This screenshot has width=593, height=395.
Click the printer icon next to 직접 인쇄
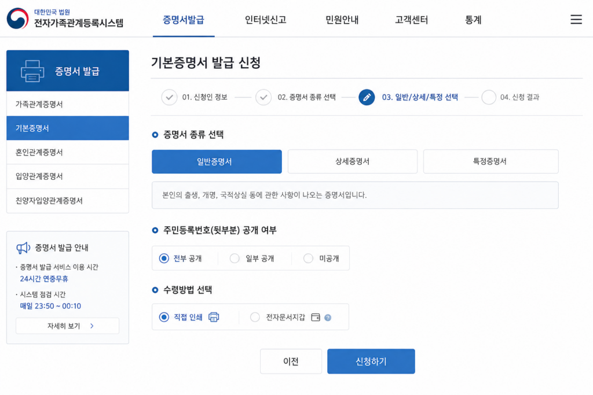[214, 317]
